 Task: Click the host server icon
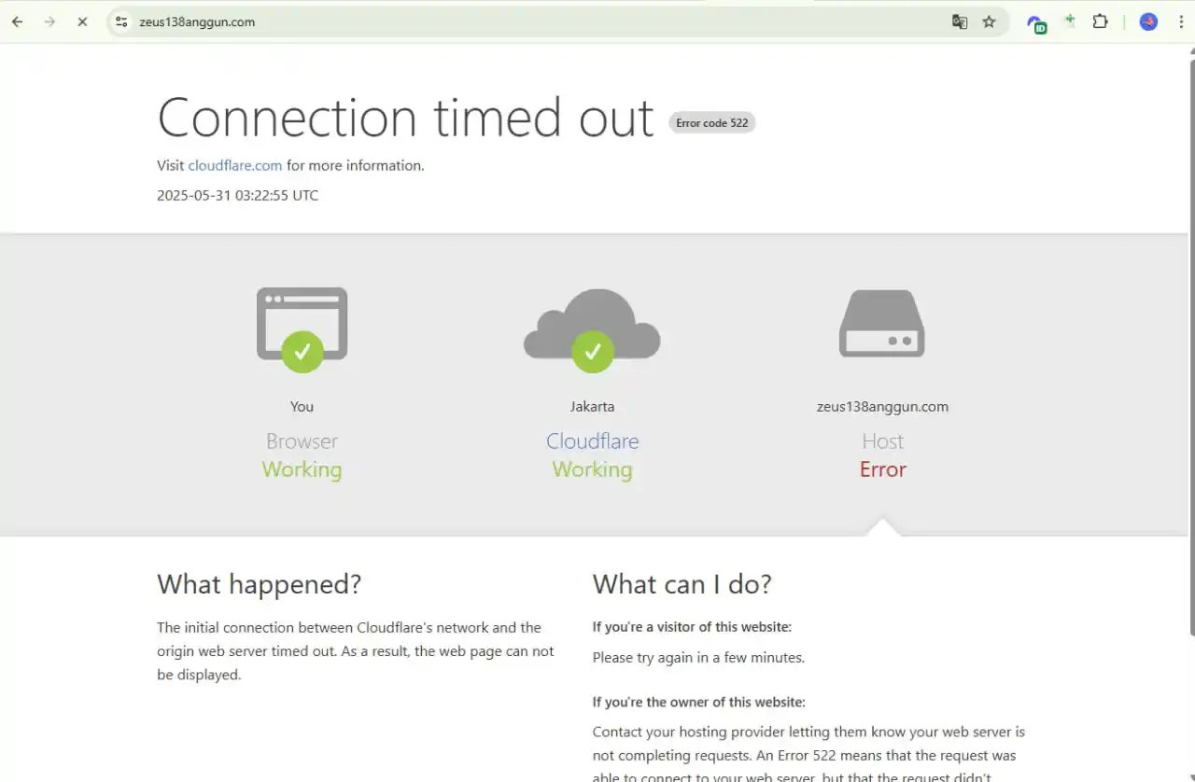point(882,323)
